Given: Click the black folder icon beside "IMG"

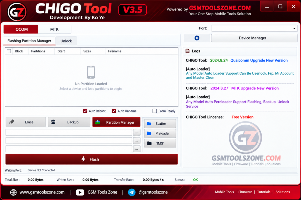Looking at the screenshot, I should [x=149, y=143].
